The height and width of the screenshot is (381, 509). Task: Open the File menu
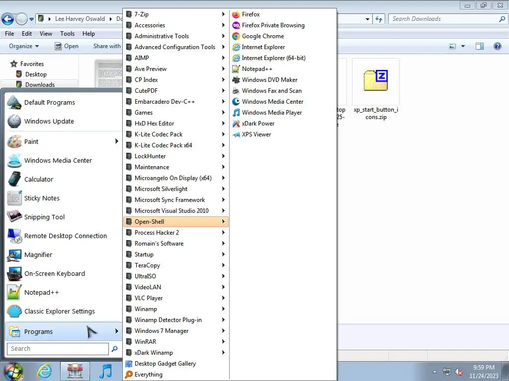click(9, 33)
